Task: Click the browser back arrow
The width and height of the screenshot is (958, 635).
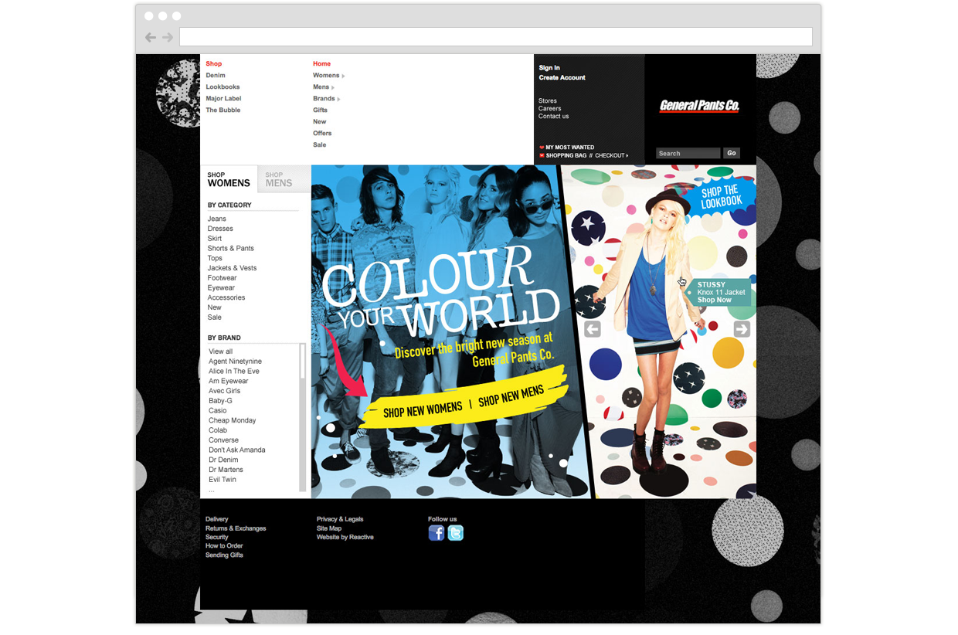Action: tap(150, 37)
